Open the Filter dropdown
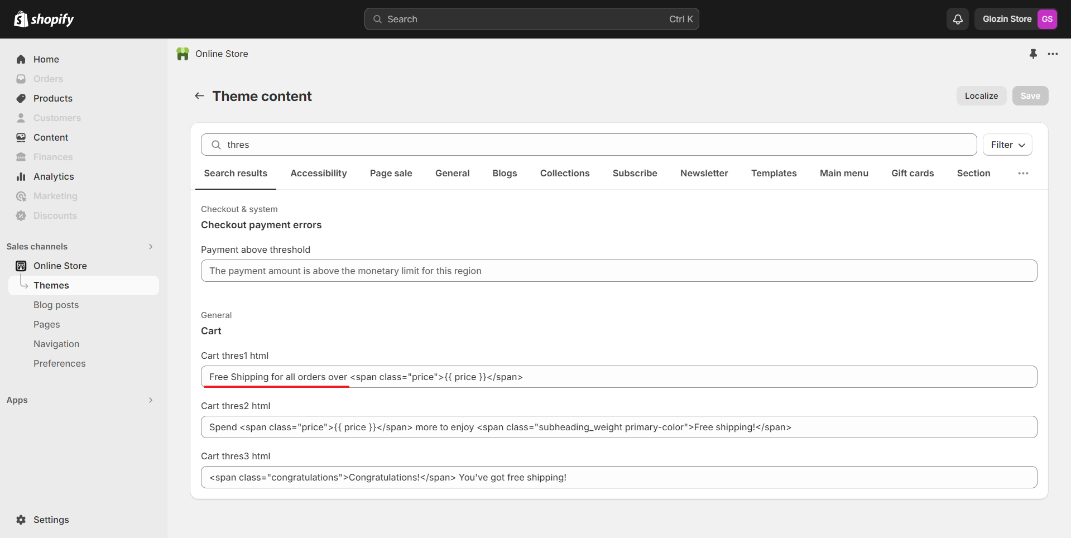The height and width of the screenshot is (538, 1071). point(1007,145)
